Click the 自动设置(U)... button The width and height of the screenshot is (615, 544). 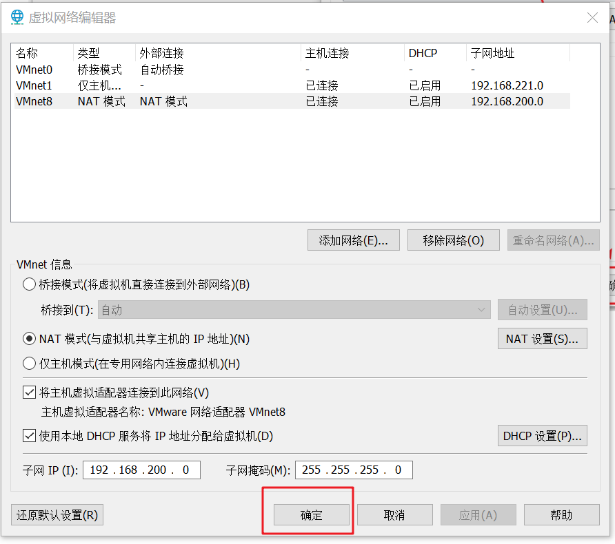(543, 310)
